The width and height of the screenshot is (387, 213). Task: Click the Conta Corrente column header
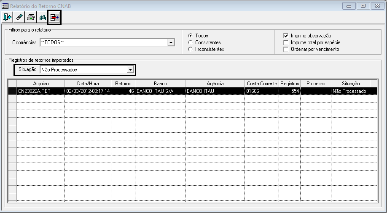click(262, 84)
